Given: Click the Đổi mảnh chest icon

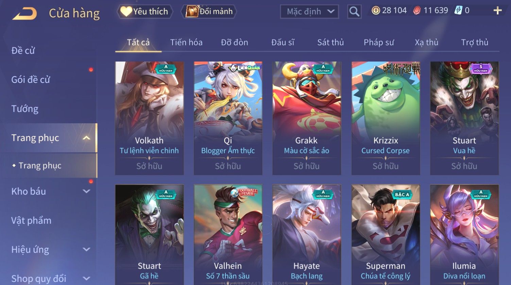Looking at the screenshot, I should (192, 11).
